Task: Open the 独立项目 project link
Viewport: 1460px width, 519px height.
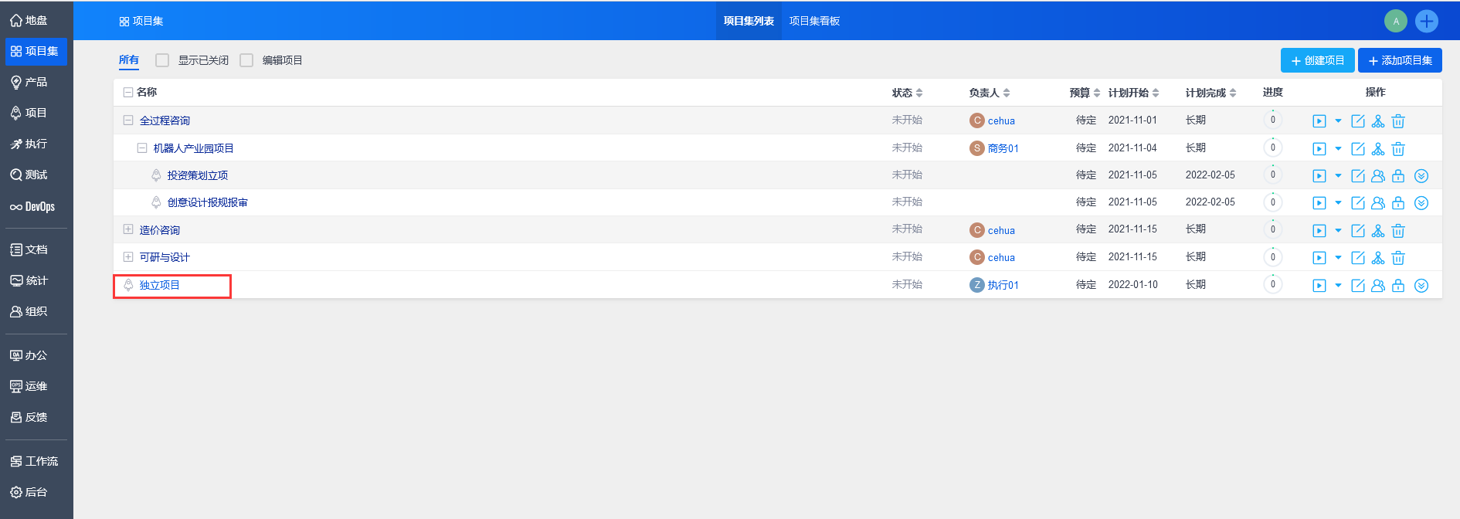Action: pyautogui.click(x=159, y=285)
